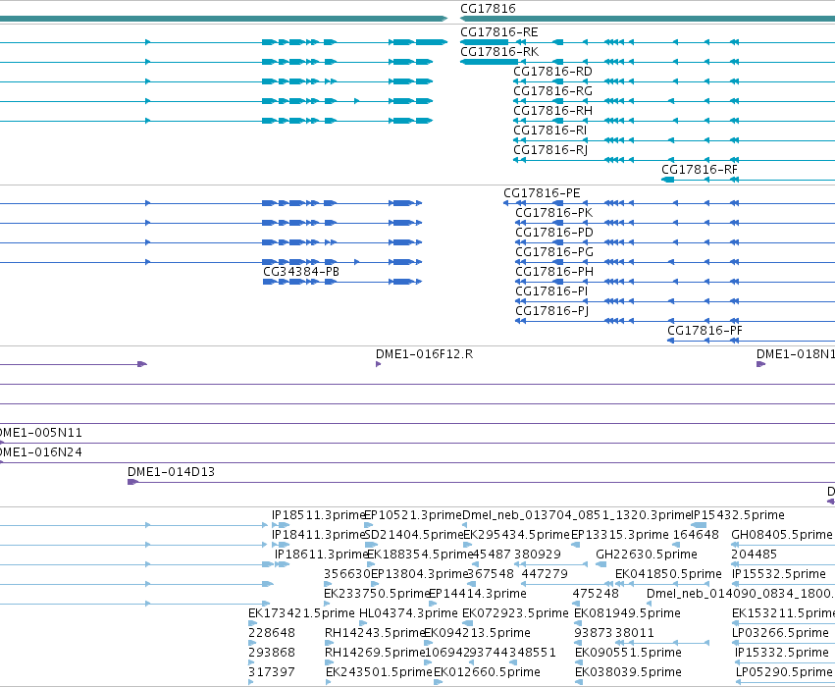This screenshot has width=835, height=687.
Task: Select feature labeled 447279
Action: click(545, 575)
